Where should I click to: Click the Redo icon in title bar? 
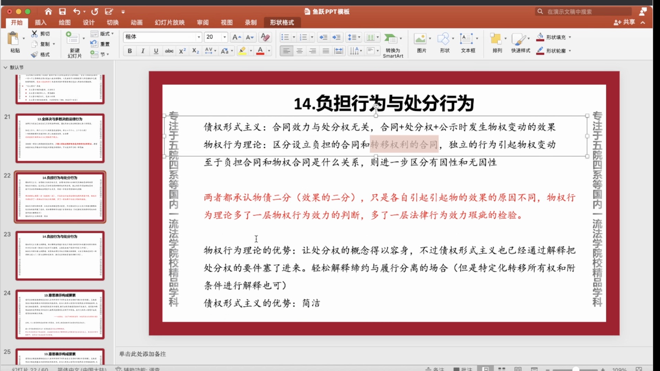[95, 12]
